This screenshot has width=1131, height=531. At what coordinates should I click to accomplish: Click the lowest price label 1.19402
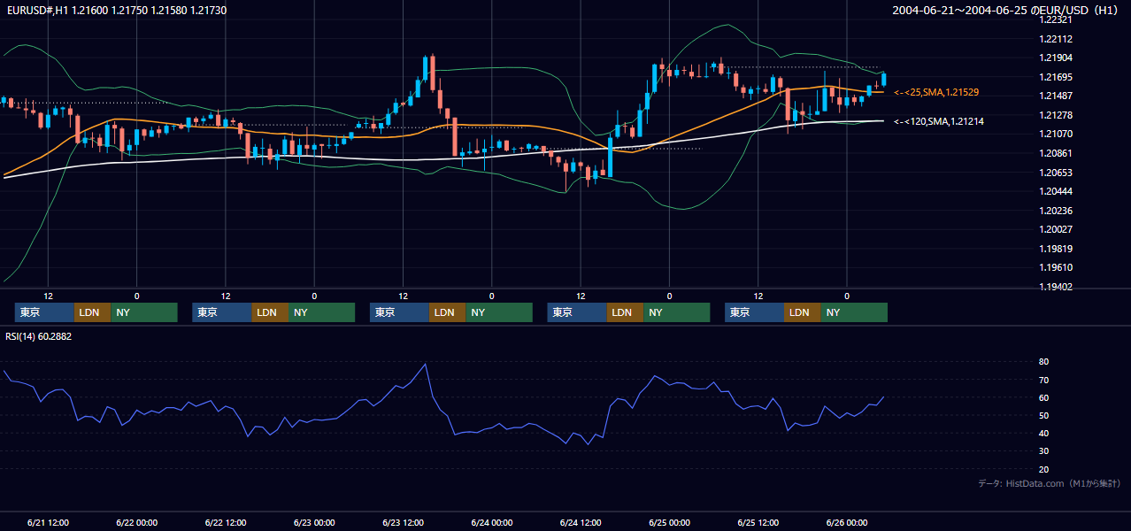pos(1057,287)
